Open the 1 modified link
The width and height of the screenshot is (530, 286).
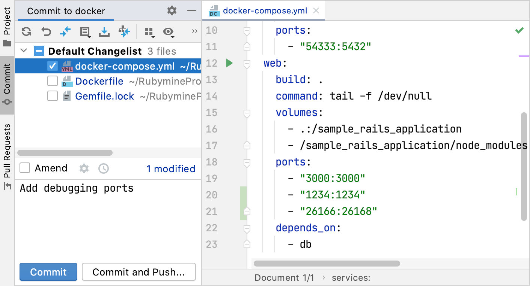click(x=171, y=169)
